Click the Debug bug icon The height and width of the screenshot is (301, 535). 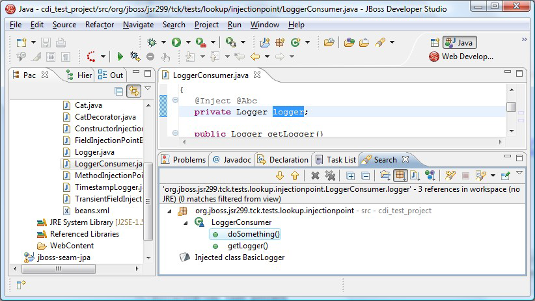[x=152, y=42]
